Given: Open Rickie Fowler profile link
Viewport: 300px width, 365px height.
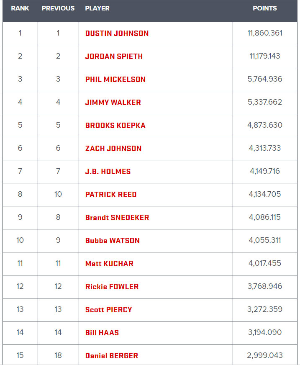Looking at the screenshot, I should pos(112,287).
